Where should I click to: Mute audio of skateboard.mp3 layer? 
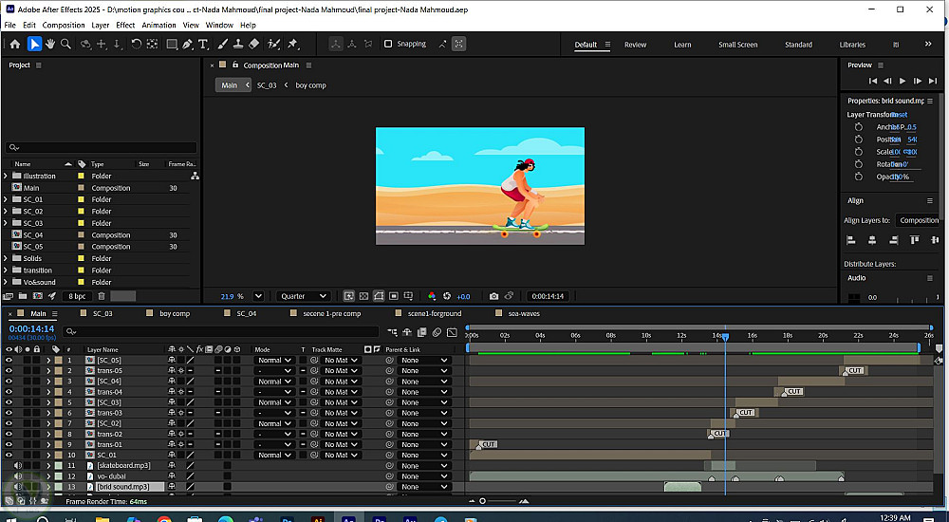tap(18, 466)
